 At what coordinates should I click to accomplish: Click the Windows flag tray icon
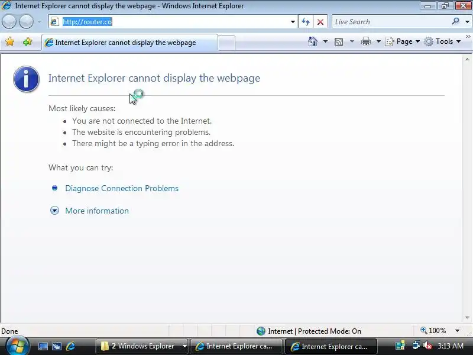(x=400, y=346)
